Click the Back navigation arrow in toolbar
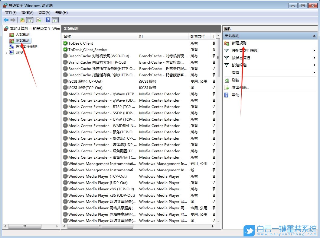Viewport: 320px width, 238px height. tap(6, 20)
